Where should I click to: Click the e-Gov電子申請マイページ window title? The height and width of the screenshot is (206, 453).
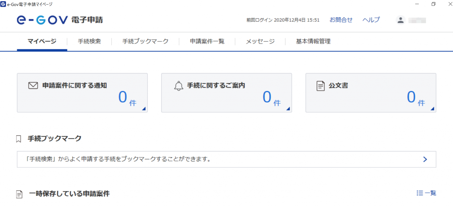coord(30,4)
